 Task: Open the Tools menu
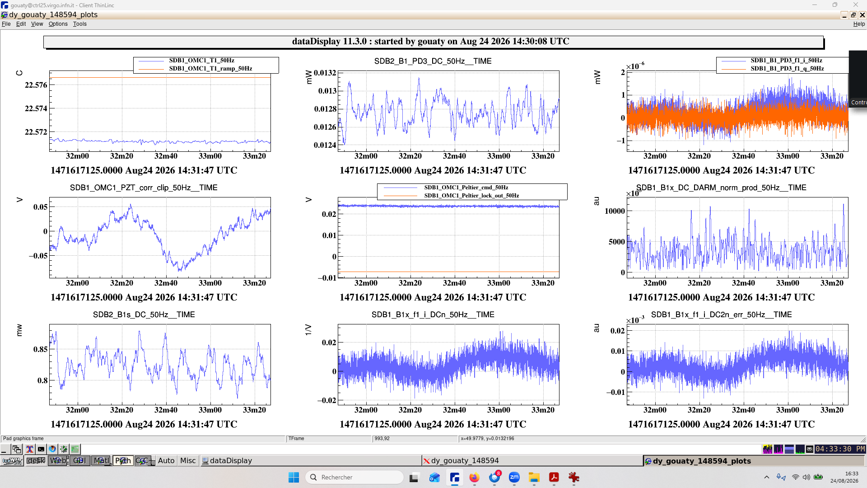coord(79,24)
